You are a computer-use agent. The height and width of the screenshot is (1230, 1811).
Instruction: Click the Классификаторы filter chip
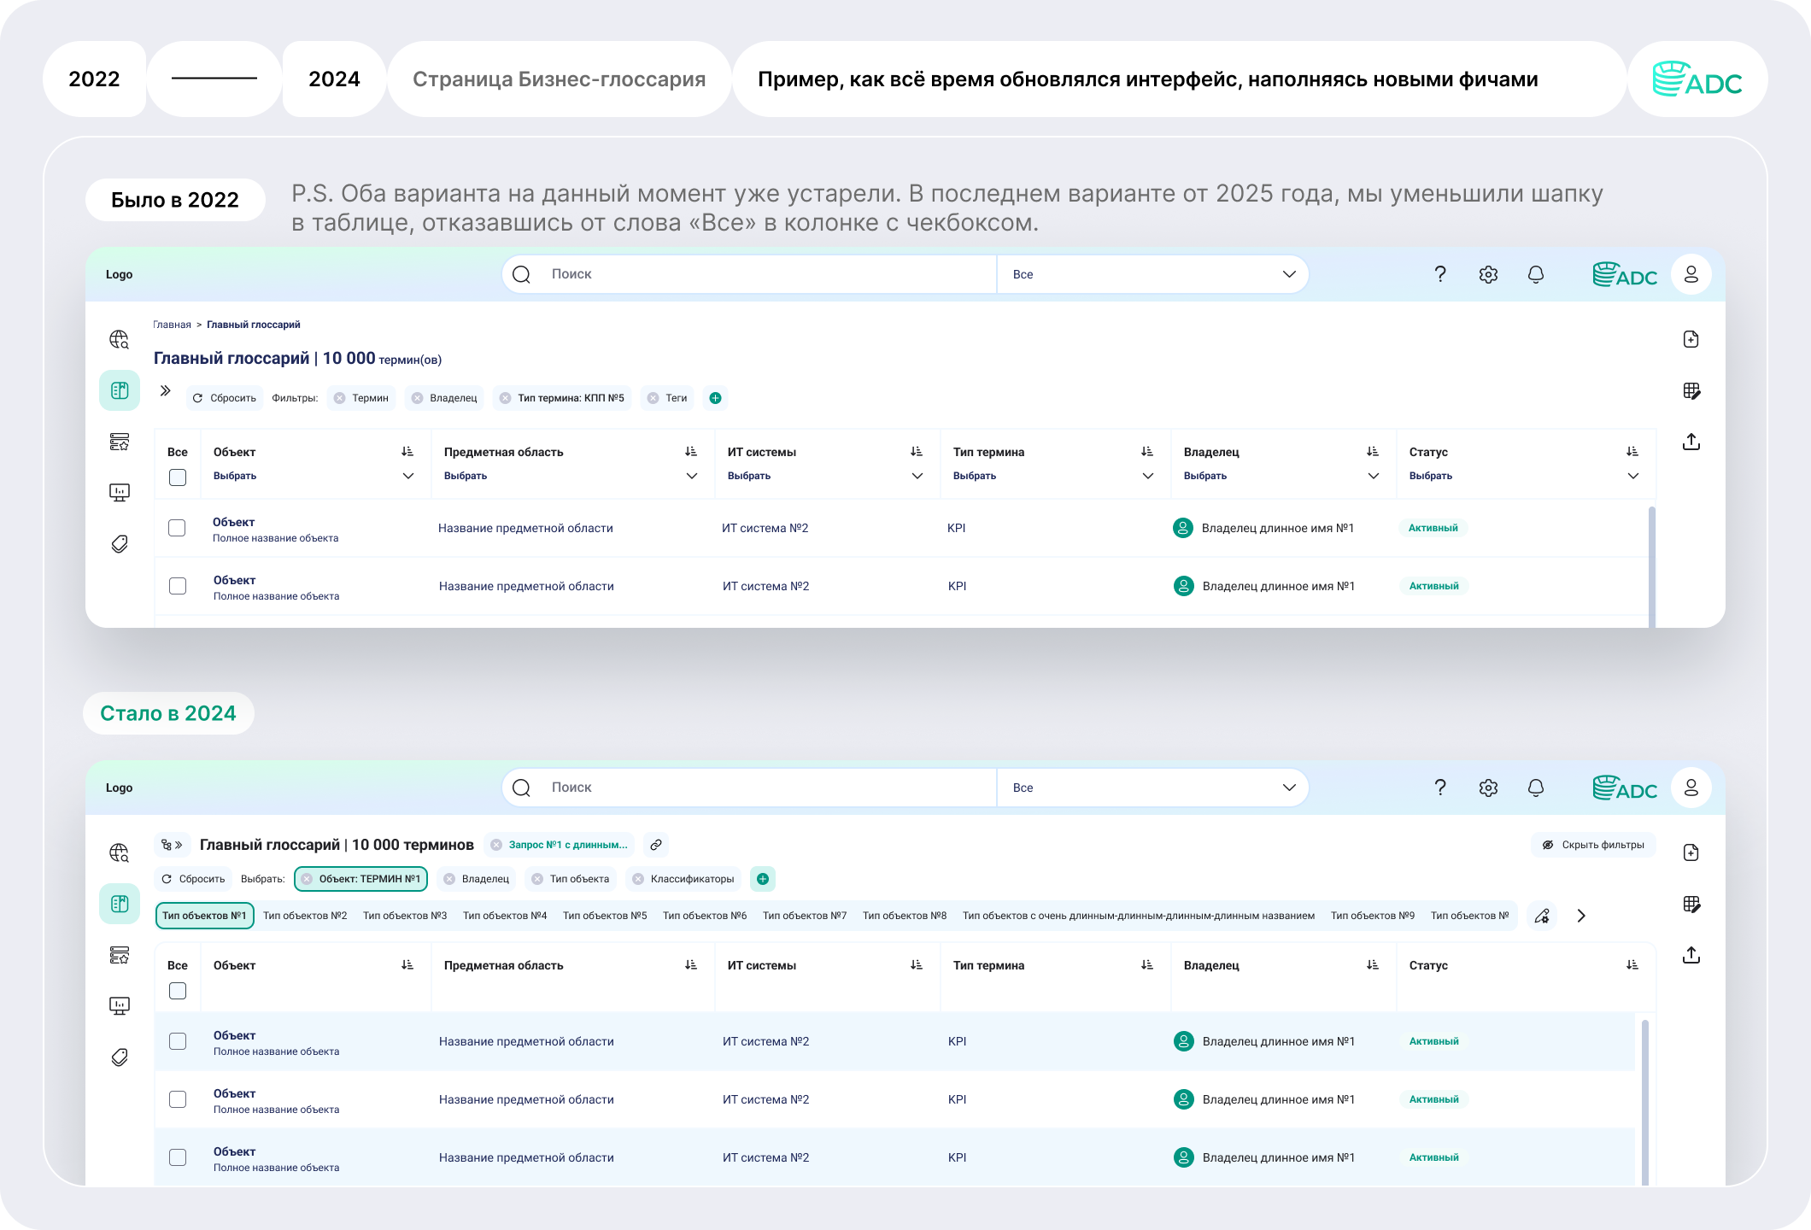coord(683,879)
